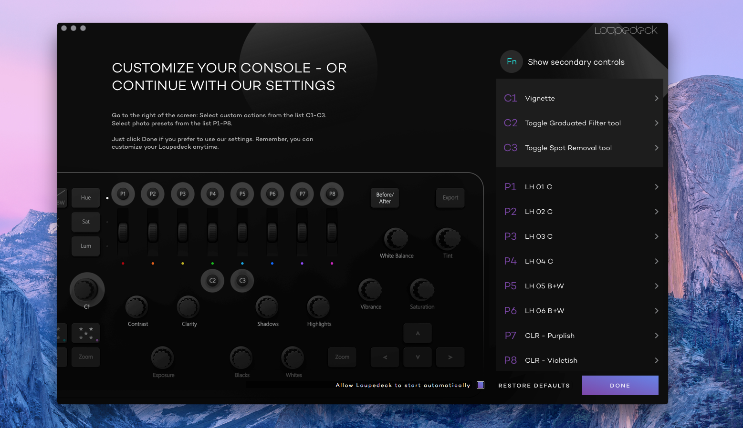Click the Zoom key below star rating
Image resolution: width=743 pixels, height=428 pixels.
(86, 357)
